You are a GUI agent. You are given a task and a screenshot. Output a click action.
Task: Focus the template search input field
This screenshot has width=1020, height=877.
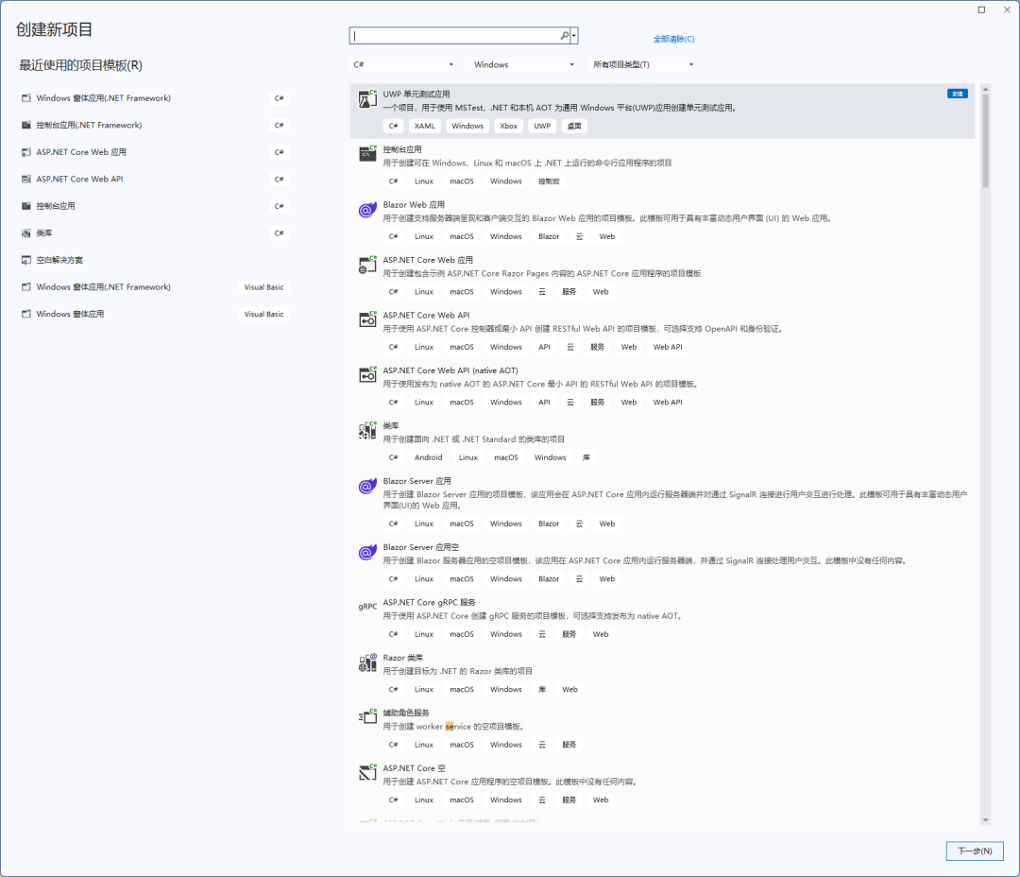coord(454,35)
